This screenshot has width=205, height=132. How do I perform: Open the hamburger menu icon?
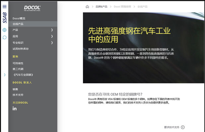coord(4,6)
